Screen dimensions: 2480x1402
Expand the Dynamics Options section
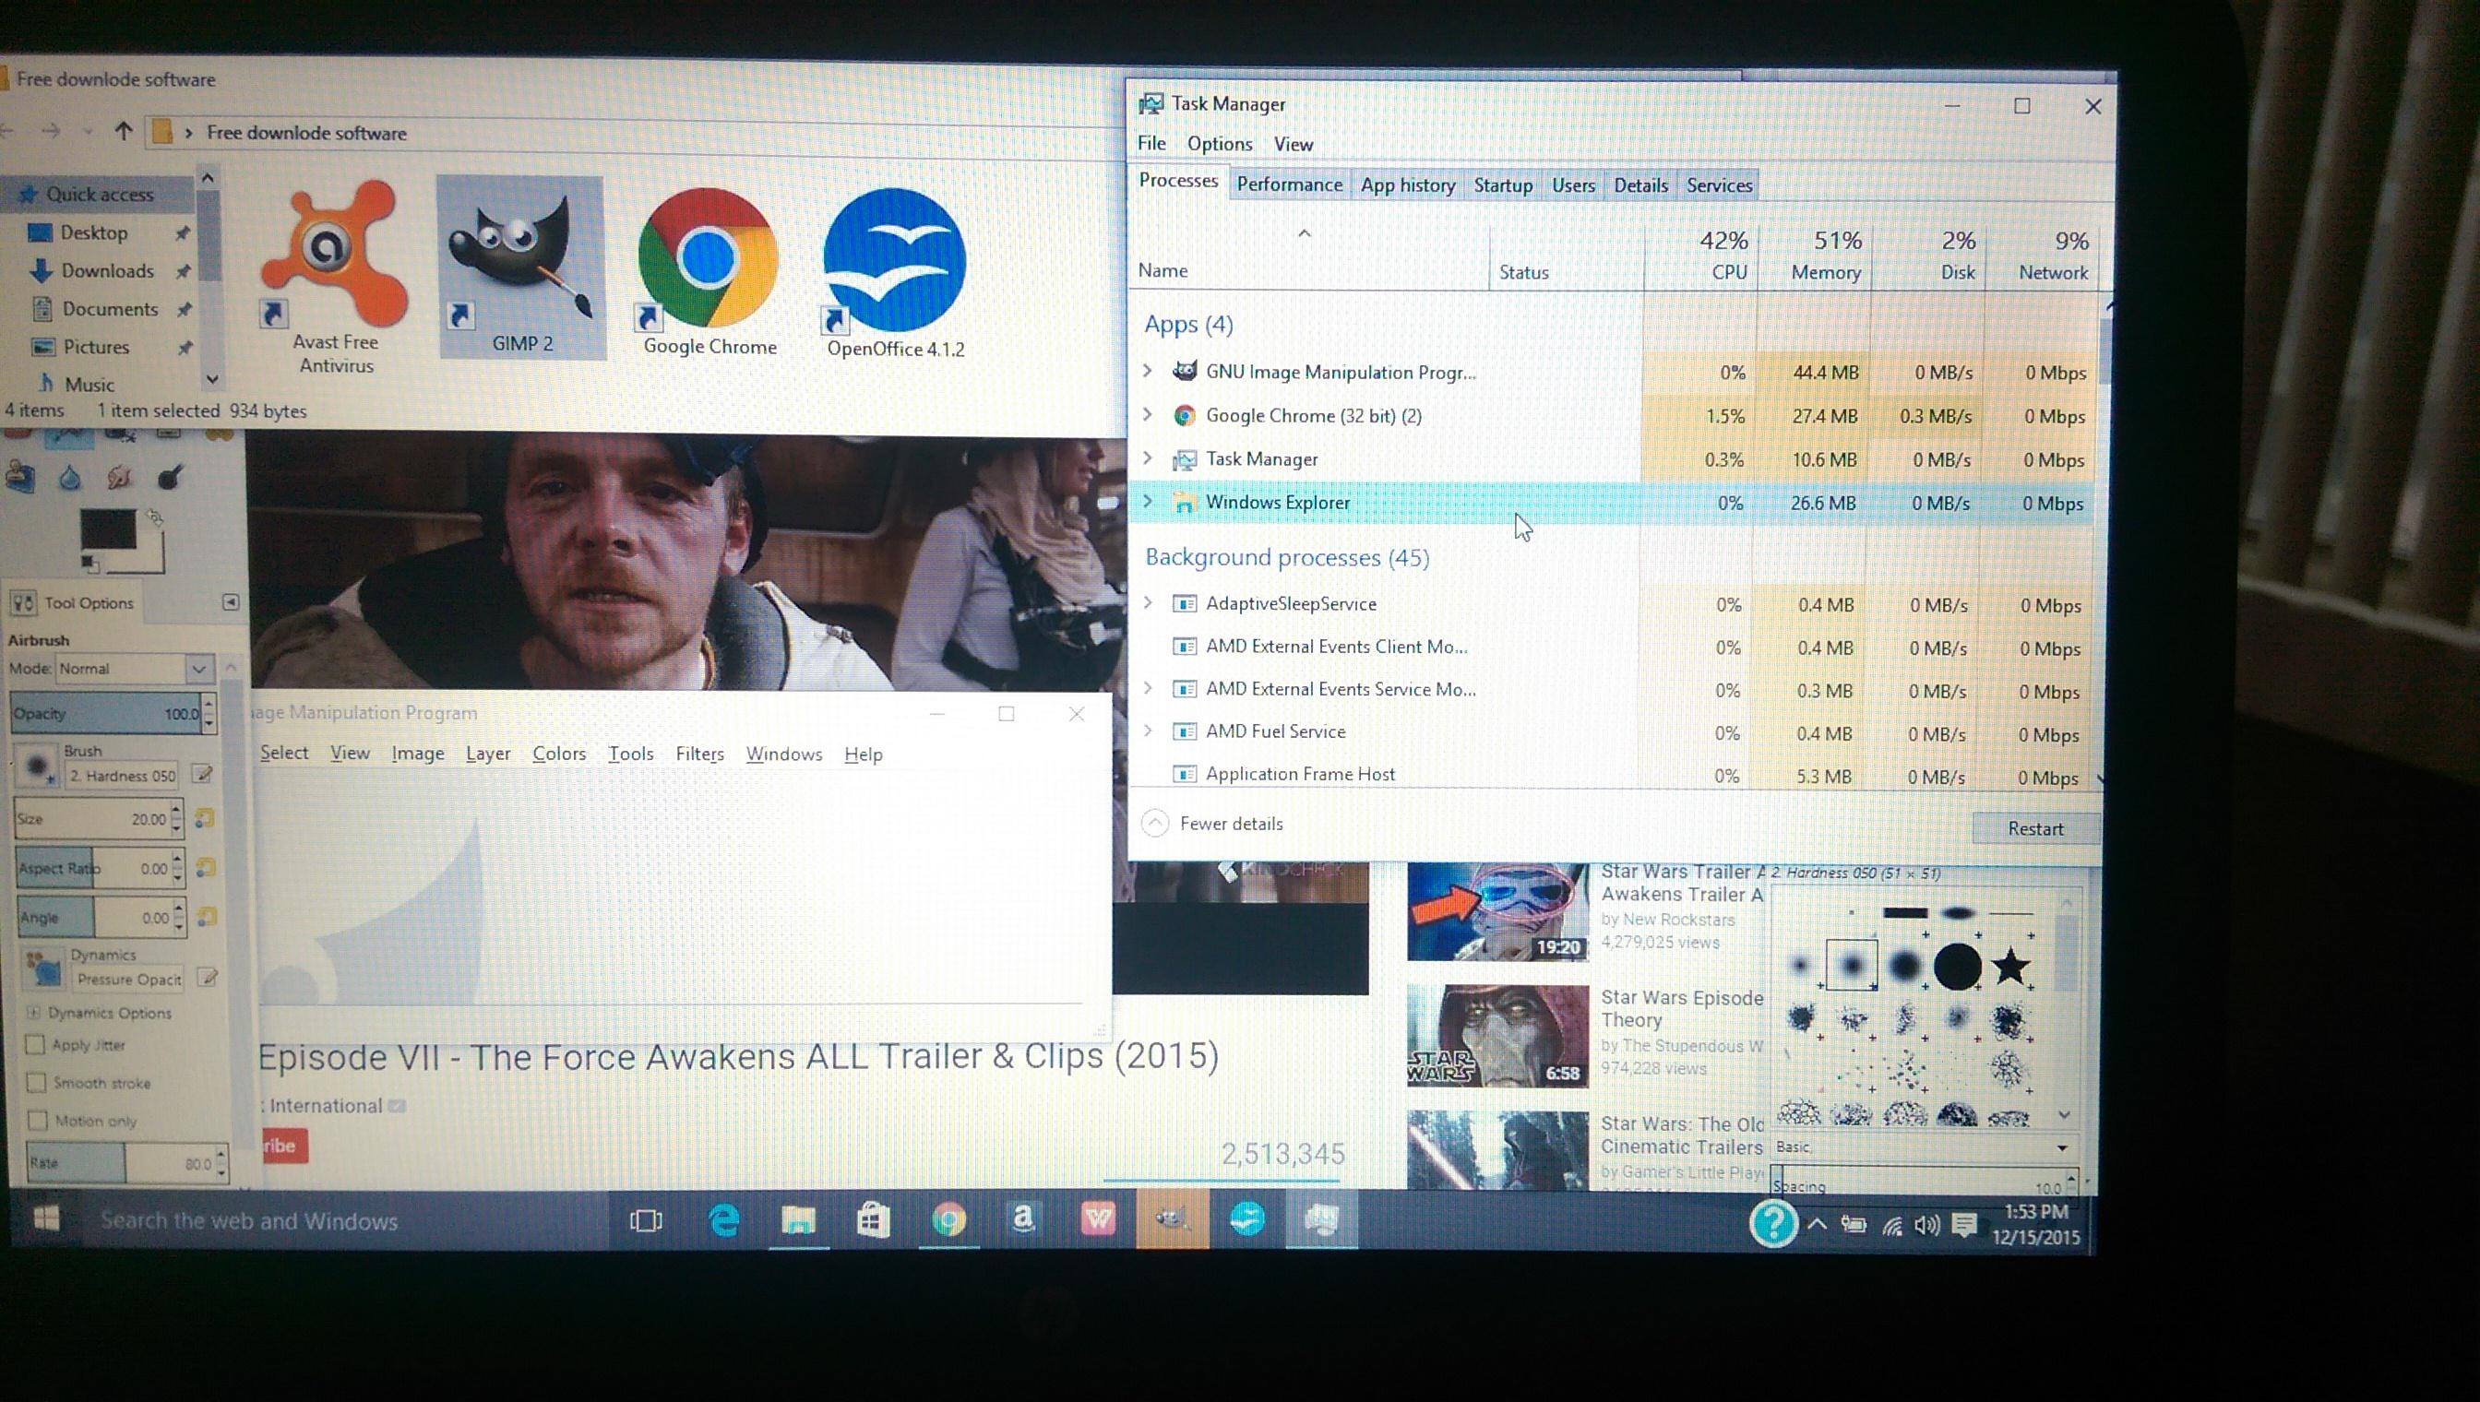point(34,1012)
